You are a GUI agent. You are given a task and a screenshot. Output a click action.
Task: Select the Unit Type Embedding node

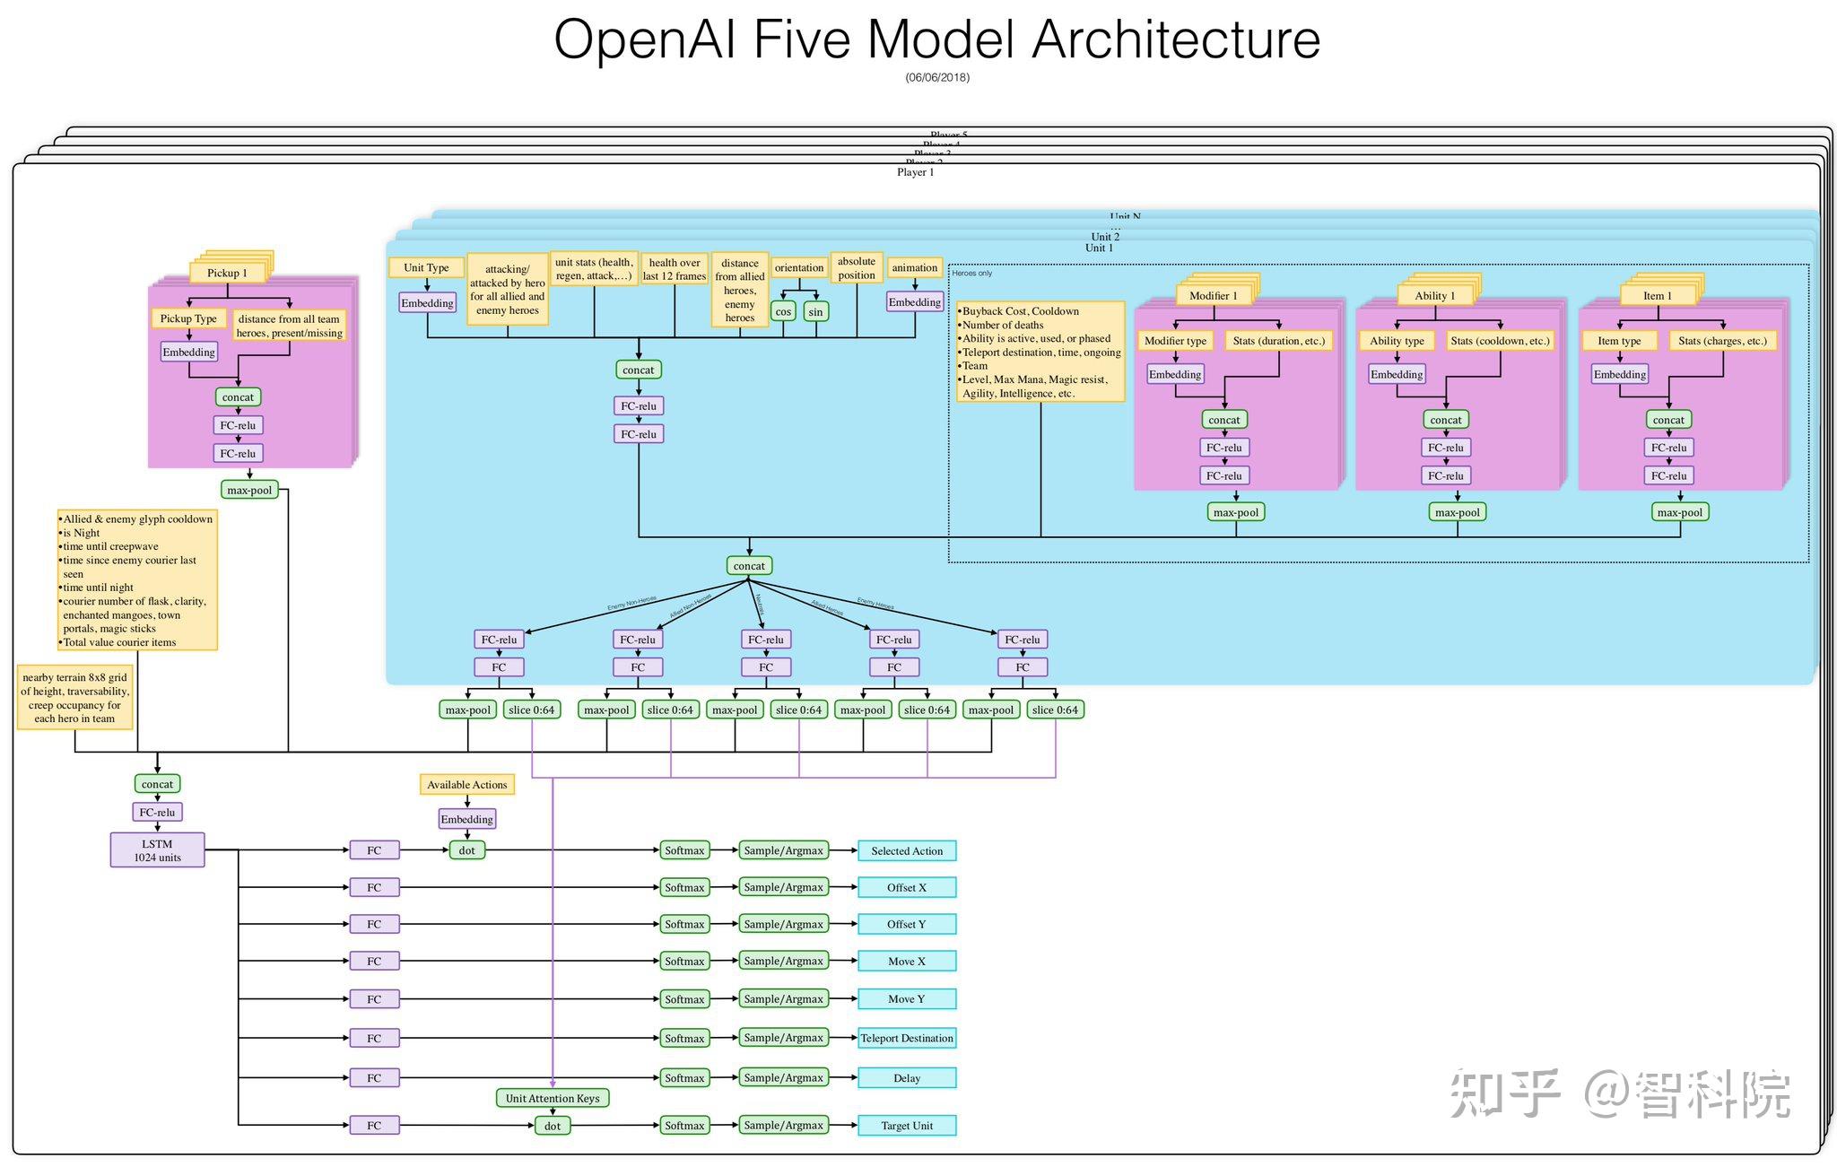427,302
